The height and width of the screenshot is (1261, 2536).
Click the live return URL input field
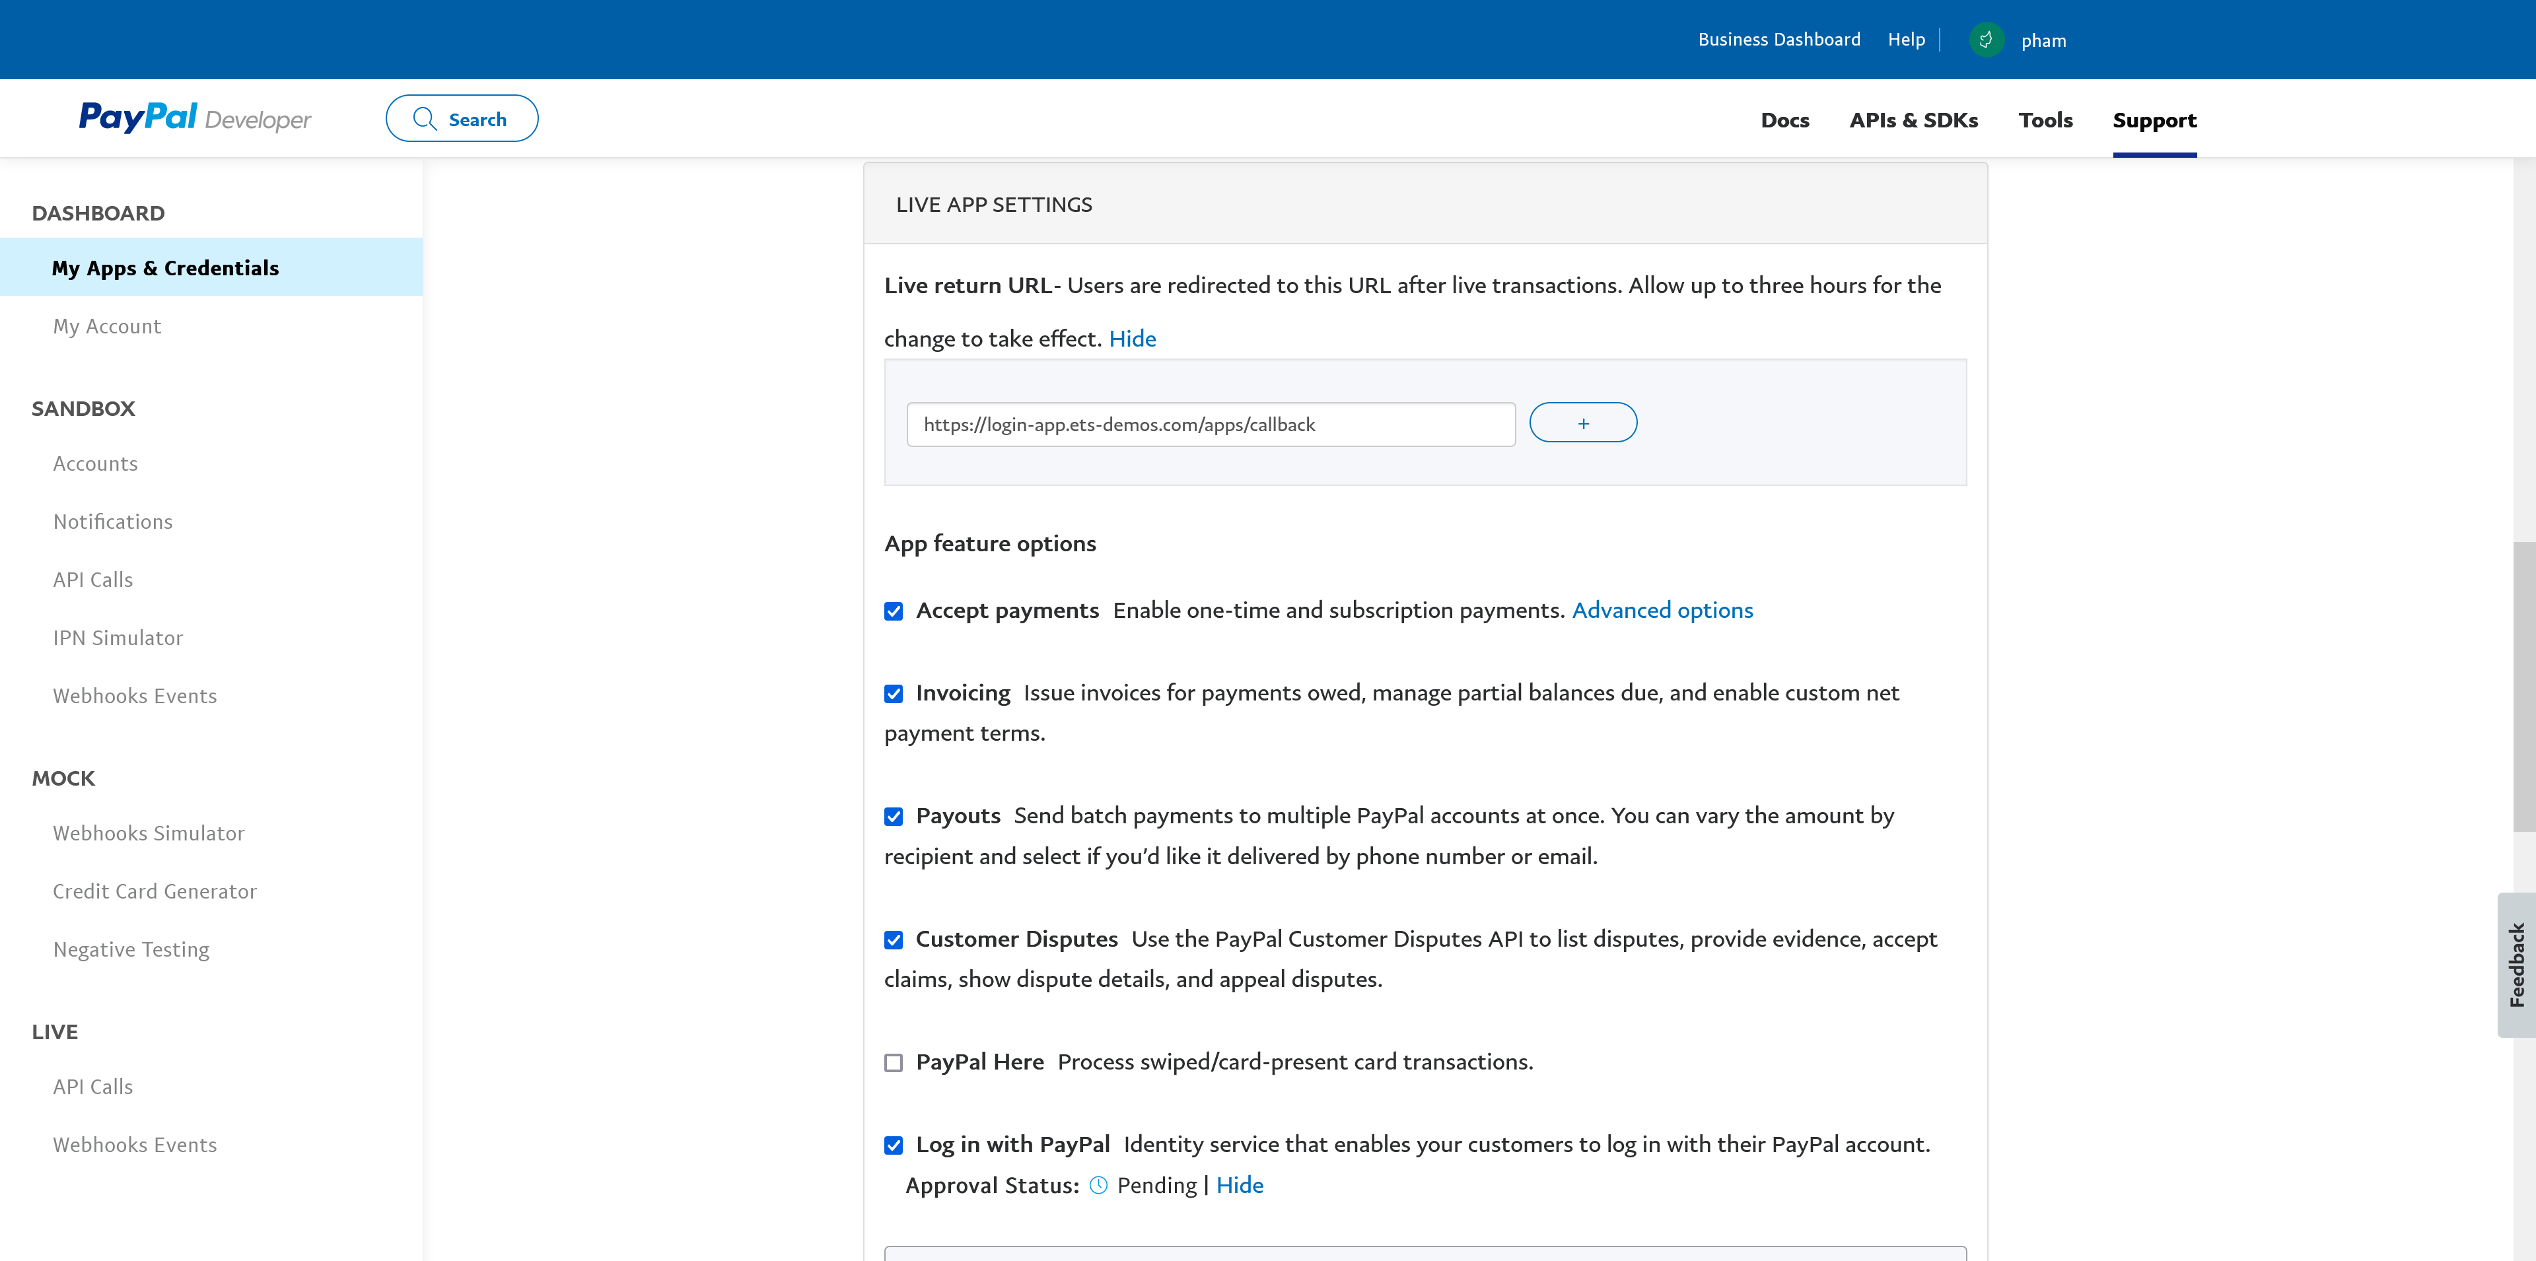pos(1210,425)
